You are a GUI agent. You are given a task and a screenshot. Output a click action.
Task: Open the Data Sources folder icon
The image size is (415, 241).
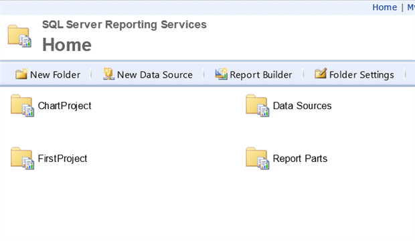pos(257,105)
